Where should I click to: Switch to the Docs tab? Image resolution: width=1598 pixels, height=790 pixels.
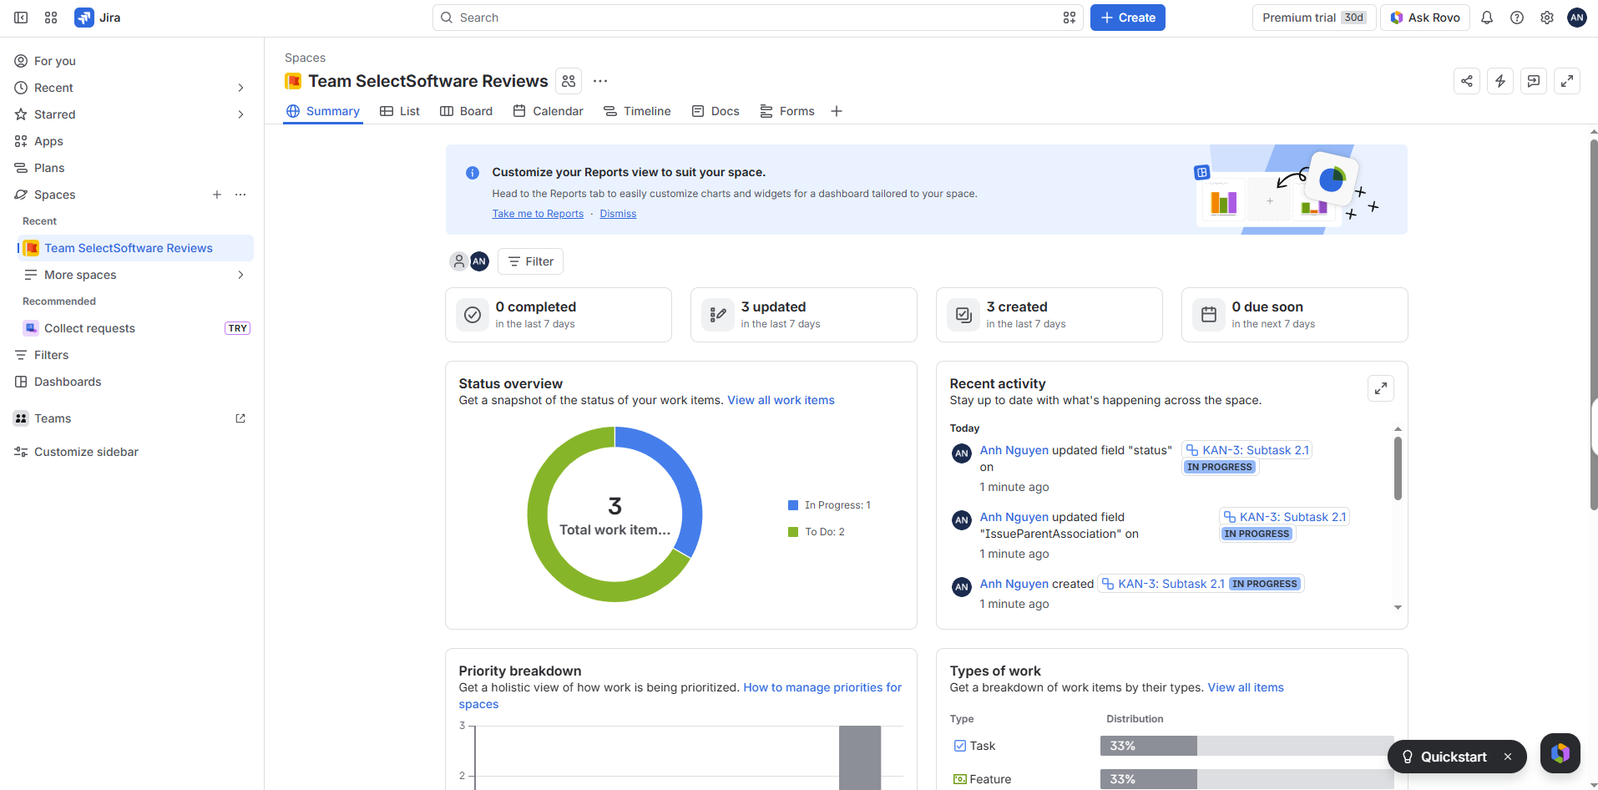tap(716, 111)
